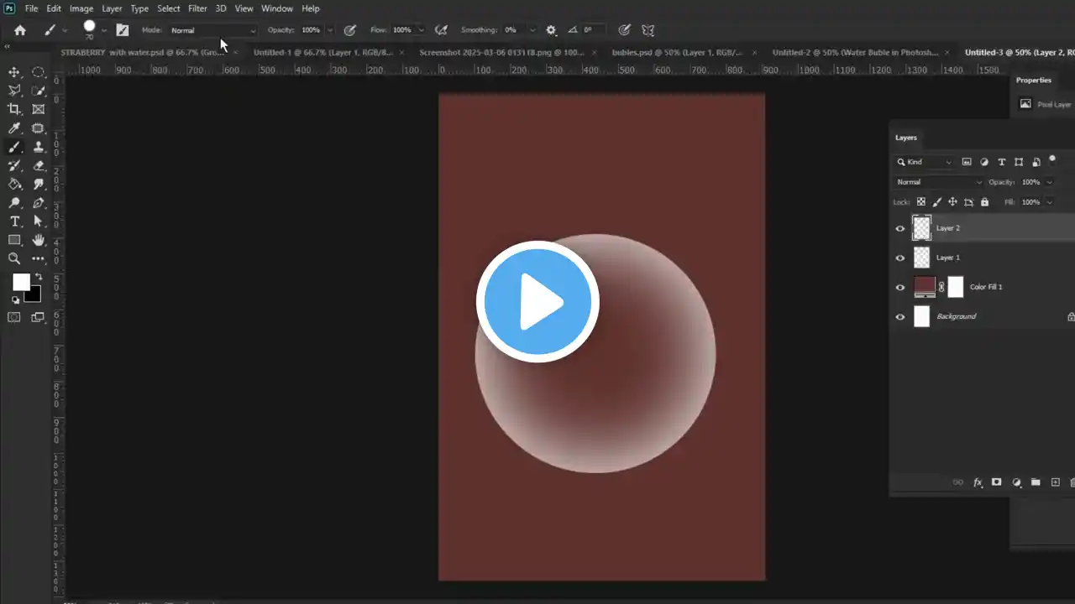Play the tutorial video overlay
This screenshot has height=604, width=1075.
click(537, 300)
